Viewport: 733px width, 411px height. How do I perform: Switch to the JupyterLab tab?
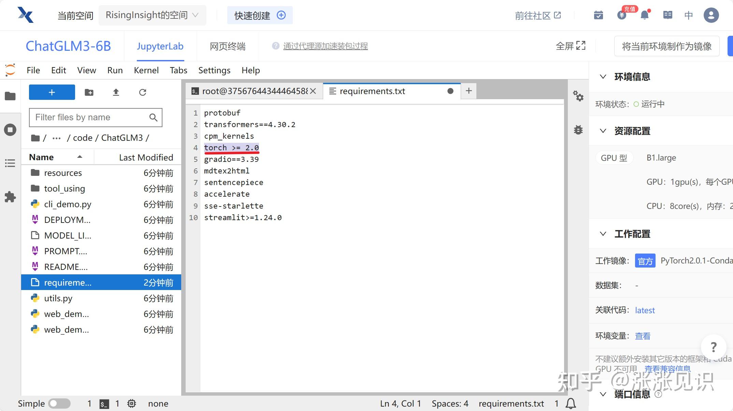point(160,46)
